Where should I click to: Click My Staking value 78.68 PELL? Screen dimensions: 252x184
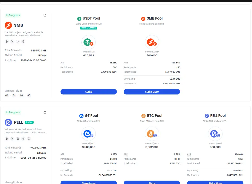click(238, 170)
